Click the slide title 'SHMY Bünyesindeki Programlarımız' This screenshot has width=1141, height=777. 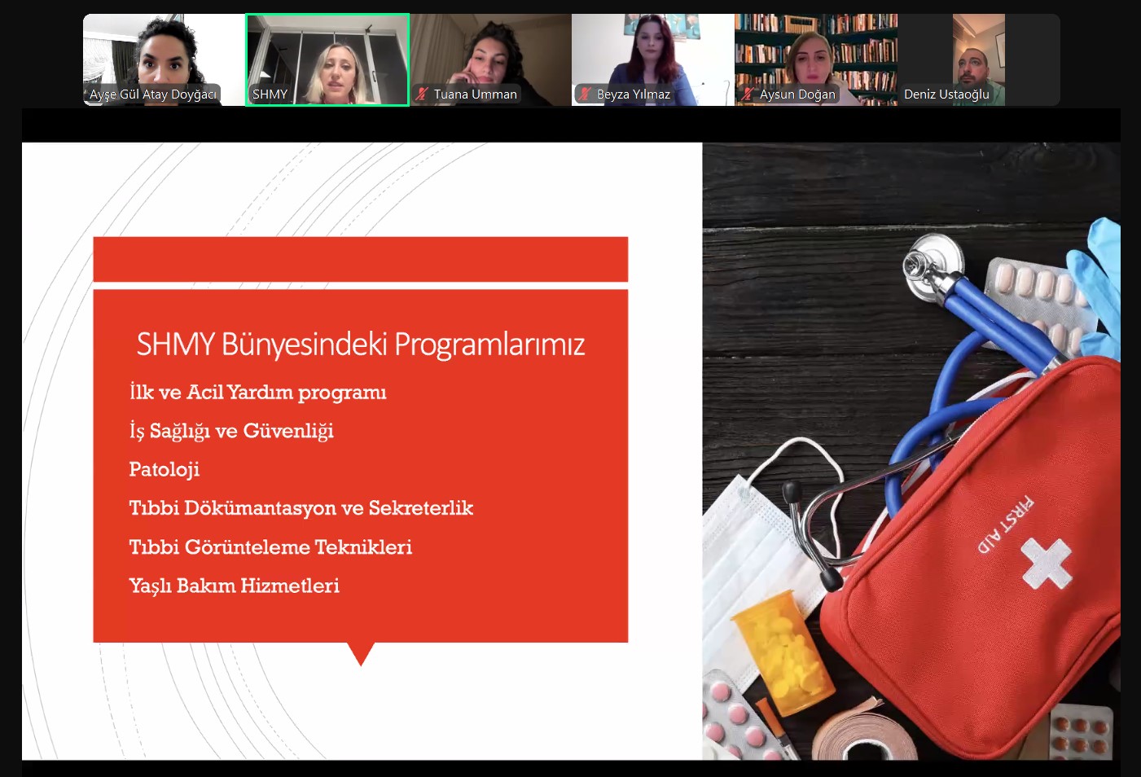[361, 345]
